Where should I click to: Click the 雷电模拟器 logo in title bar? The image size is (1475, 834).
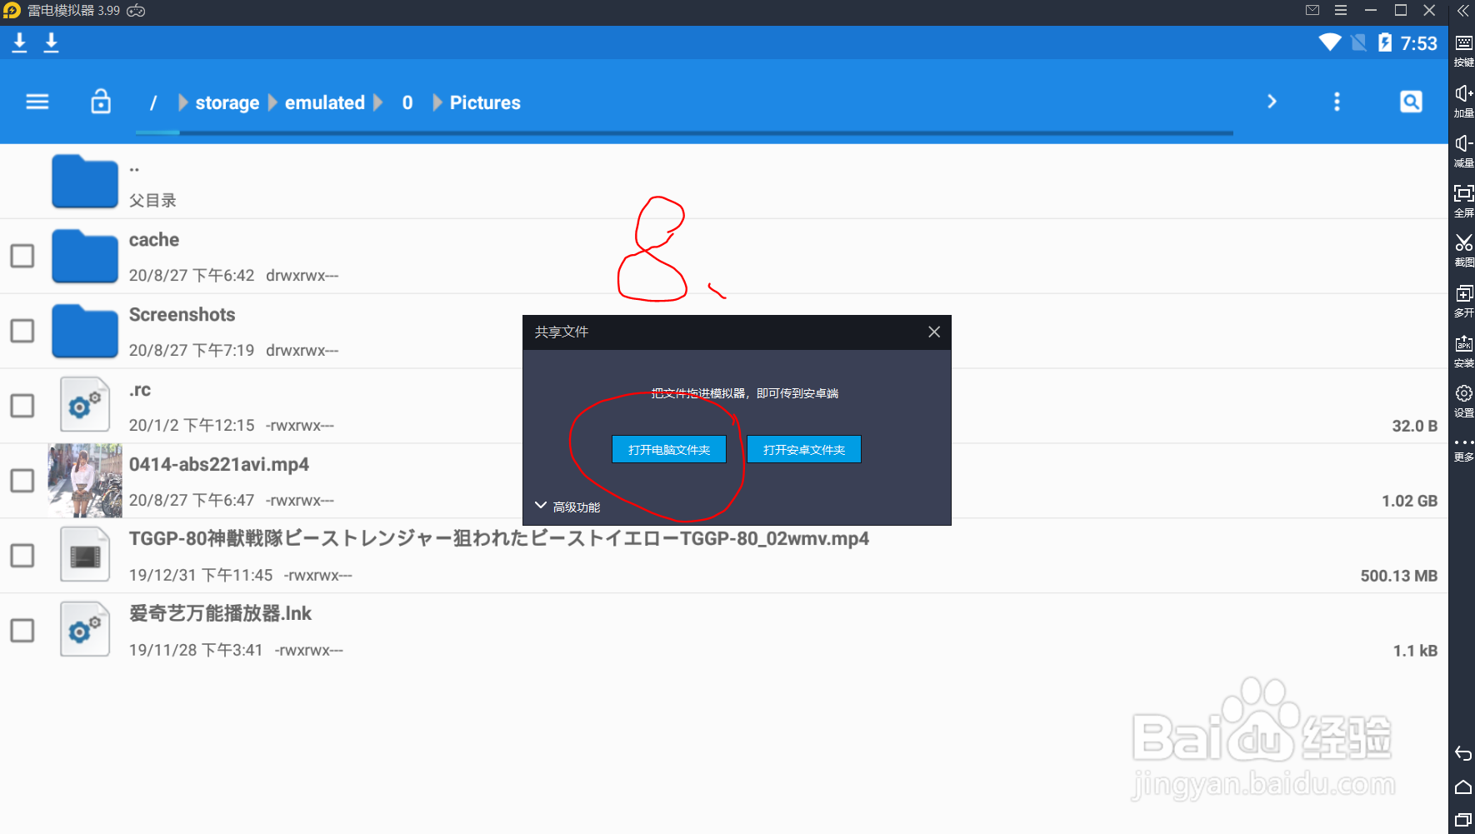12,11
